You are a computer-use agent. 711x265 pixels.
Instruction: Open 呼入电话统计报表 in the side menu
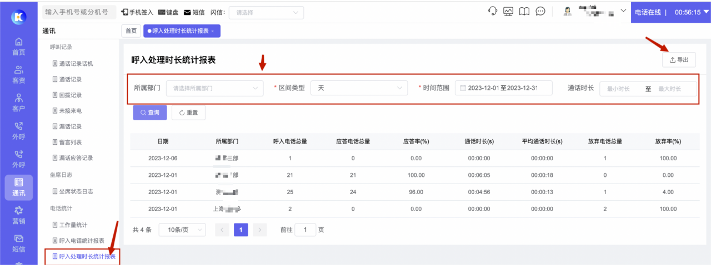pos(79,241)
